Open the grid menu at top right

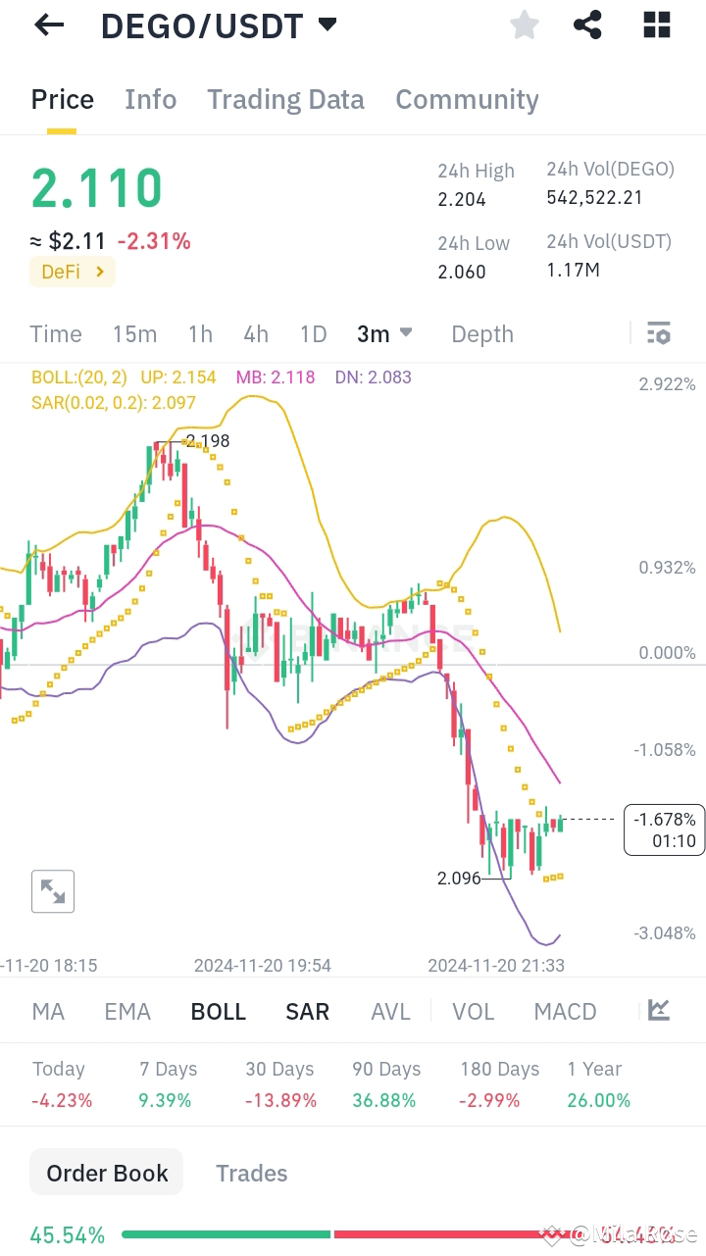[655, 25]
